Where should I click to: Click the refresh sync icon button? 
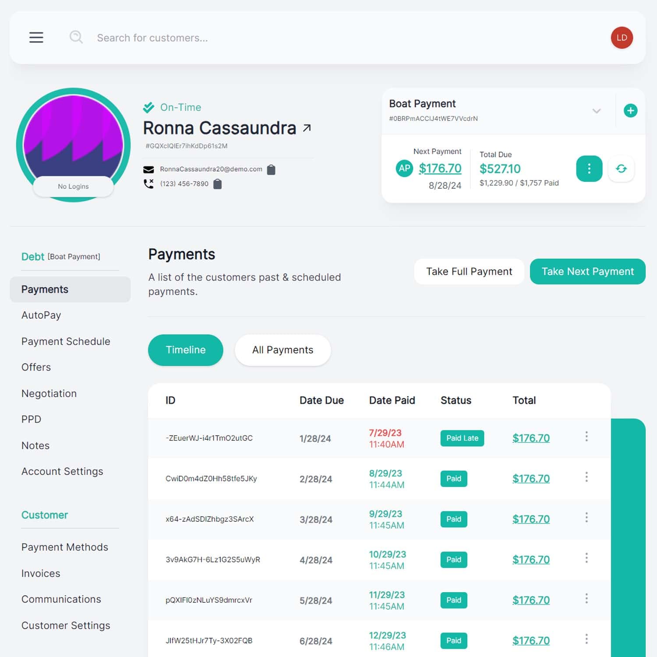621,169
